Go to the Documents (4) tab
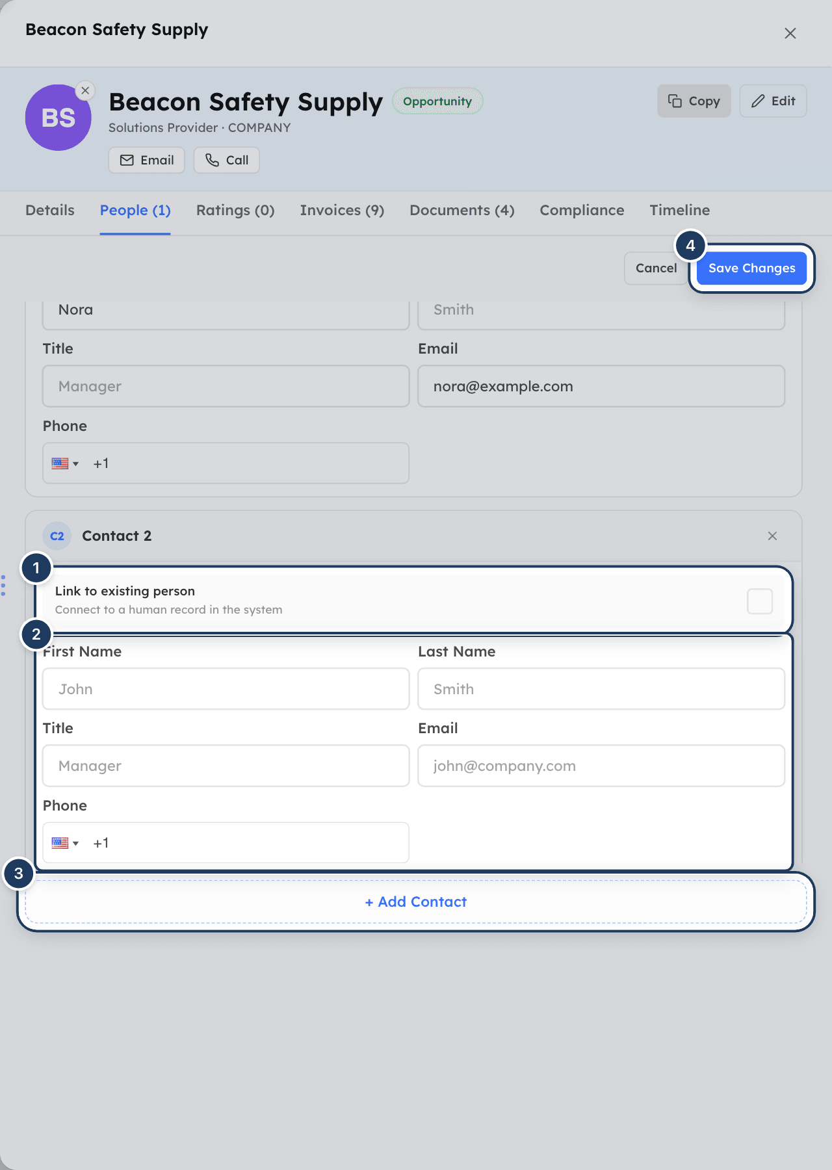Viewport: 832px width, 1170px height. [462, 210]
